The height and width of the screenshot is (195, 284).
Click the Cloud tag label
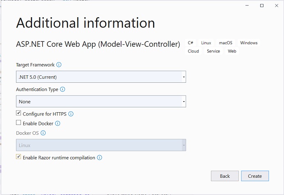point(193,51)
